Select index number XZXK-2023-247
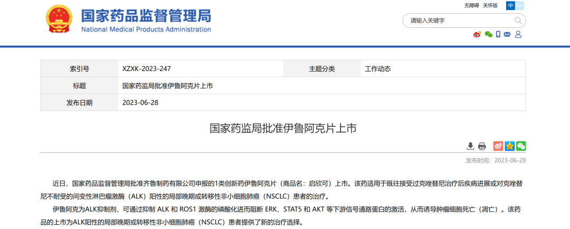 point(147,69)
